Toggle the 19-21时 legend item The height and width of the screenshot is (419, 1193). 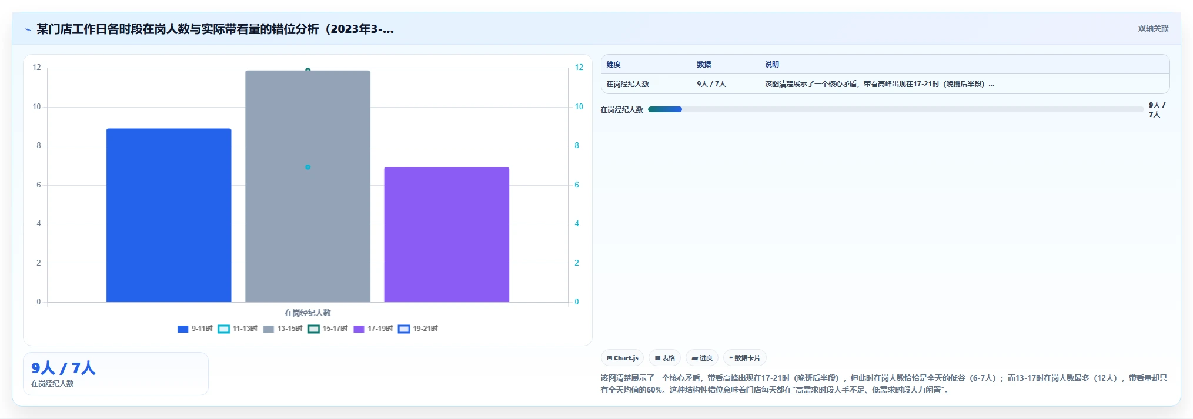click(418, 329)
